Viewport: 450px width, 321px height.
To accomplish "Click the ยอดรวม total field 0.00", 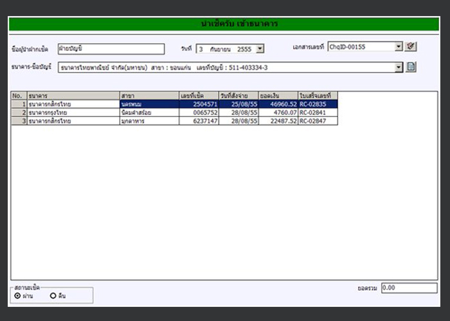I will click(x=410, y=288).
